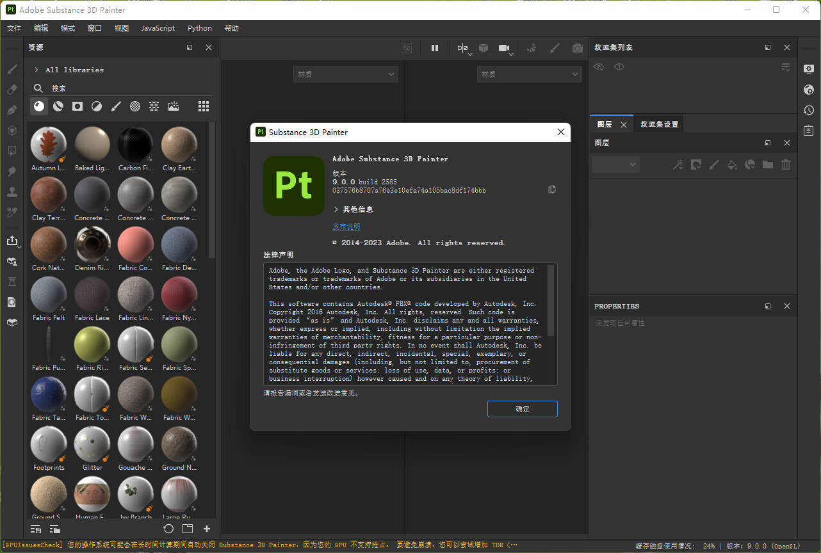The width and height of the screenshot is (821, 553).
Task: Close the About Substance 3D Painter dialog
Action: point(561,132)
